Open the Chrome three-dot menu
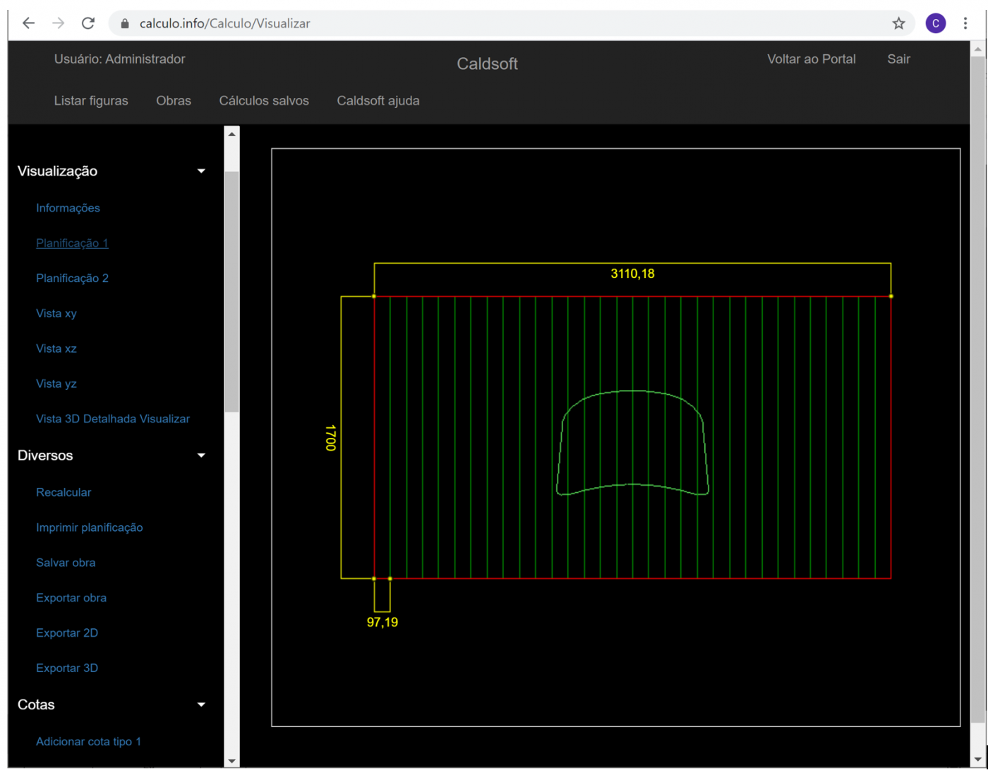 pos(965,23)
